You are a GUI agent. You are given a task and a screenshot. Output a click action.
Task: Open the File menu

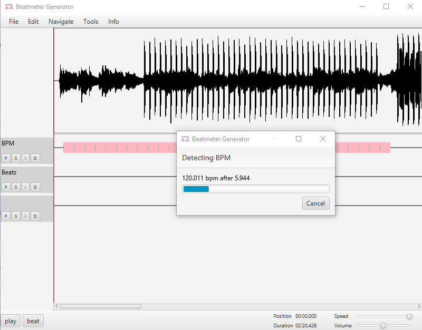coord(14,22)
